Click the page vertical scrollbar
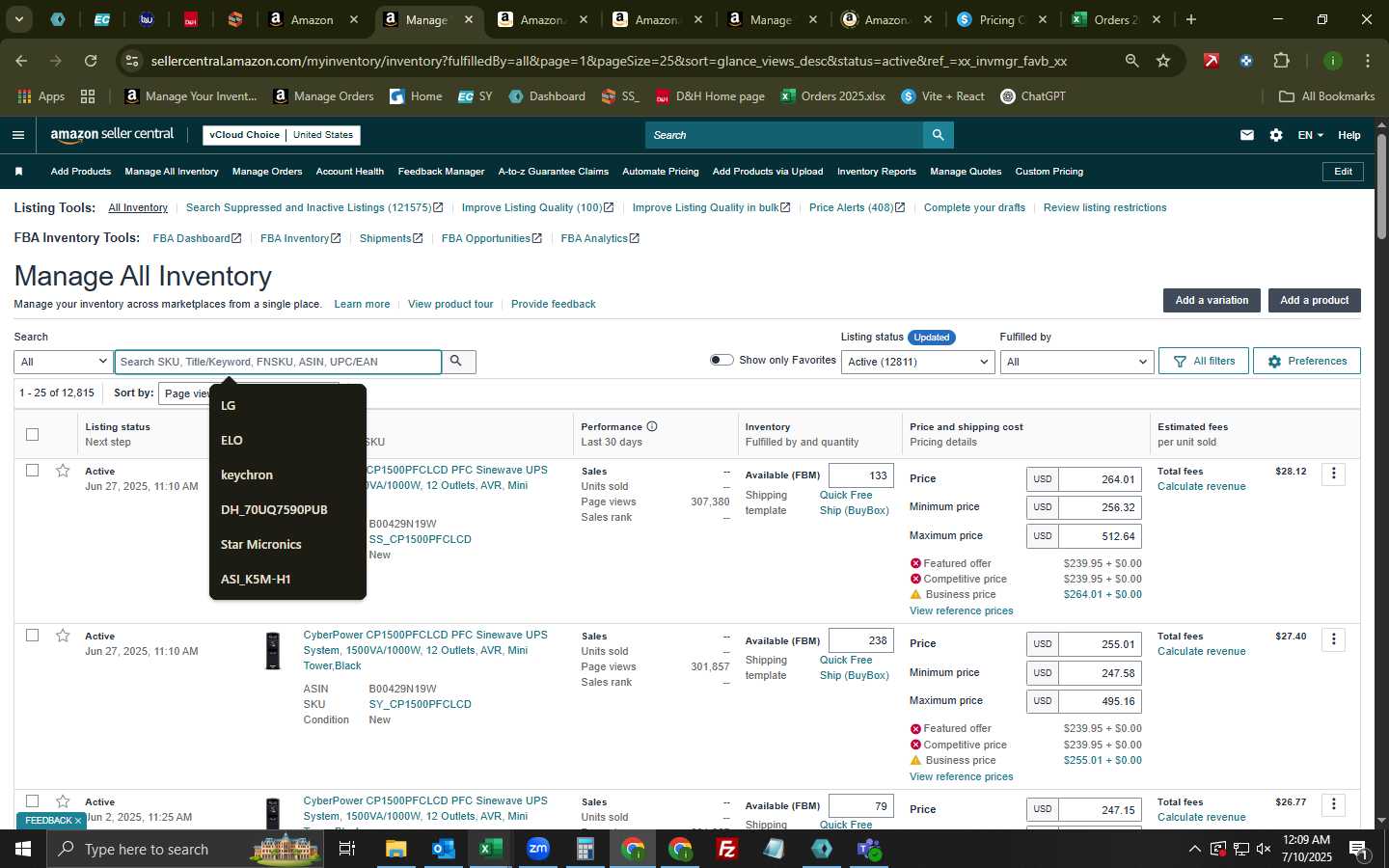Screen dimensions: 1389x868 1381,188
